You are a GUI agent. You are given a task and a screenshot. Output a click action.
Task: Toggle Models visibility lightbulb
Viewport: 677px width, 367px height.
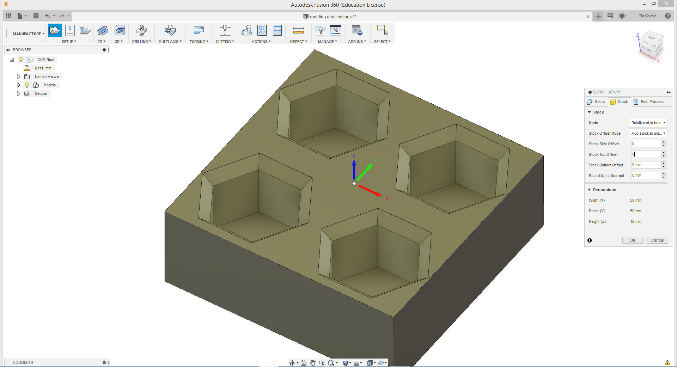tap(27, 85)
